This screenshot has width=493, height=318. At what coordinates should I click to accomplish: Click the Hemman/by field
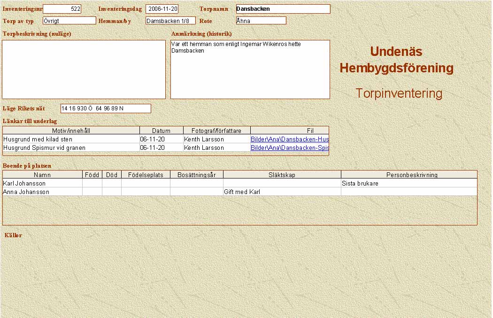pyautogui.click(x=170, y=21)
